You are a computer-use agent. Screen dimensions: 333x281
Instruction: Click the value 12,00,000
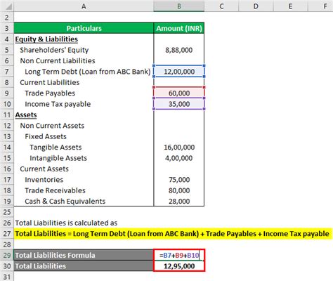pyautogui.click(x=179, y=72)
